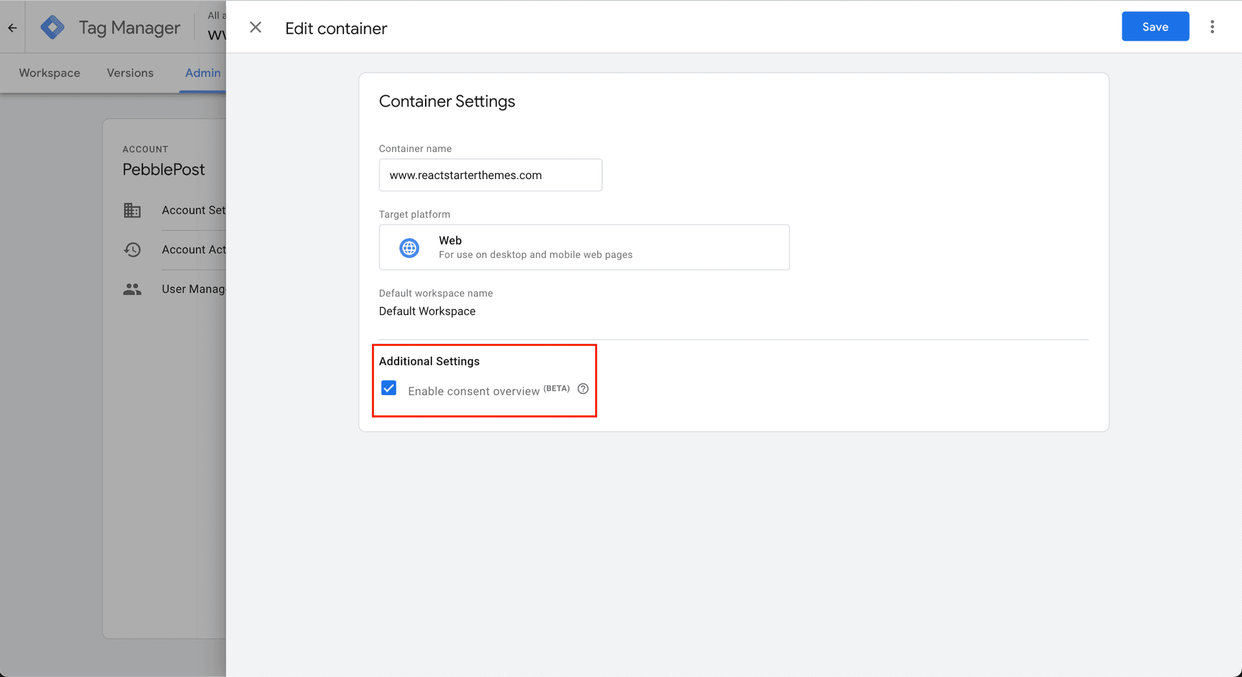Close the Edit container panel
1242x677 pixels.
click(x=256, y=27)
